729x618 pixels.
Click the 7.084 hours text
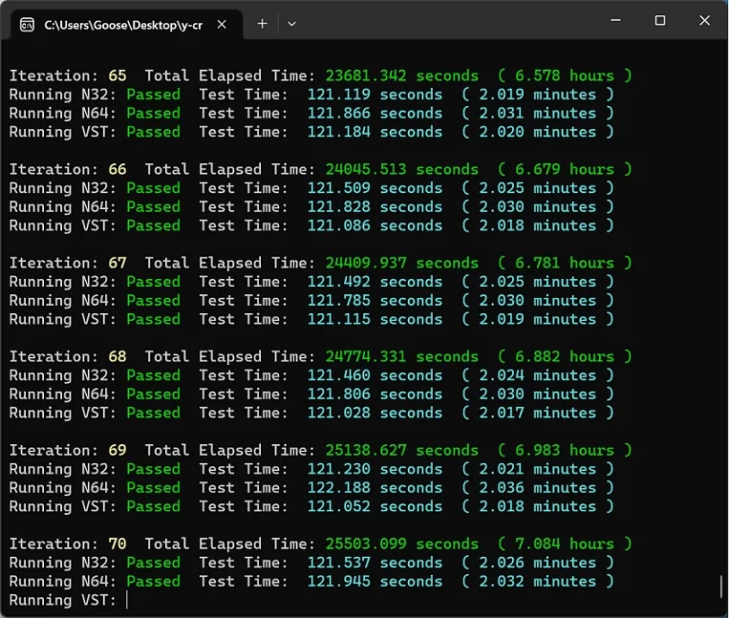(565, 543)
